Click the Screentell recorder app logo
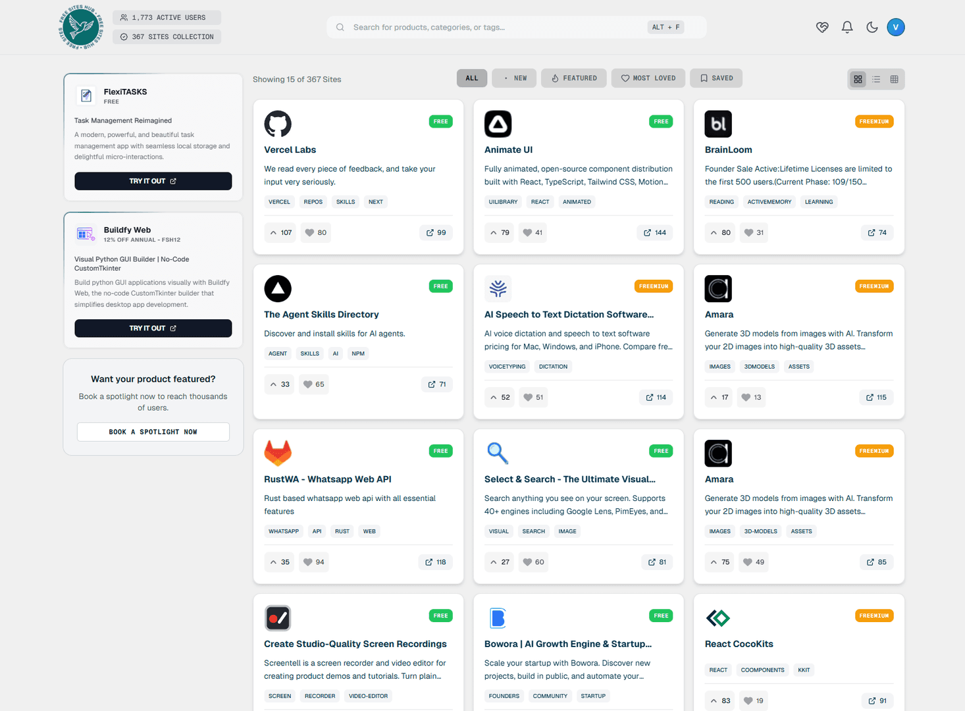 pyautogui.click(x=278, y=618)
